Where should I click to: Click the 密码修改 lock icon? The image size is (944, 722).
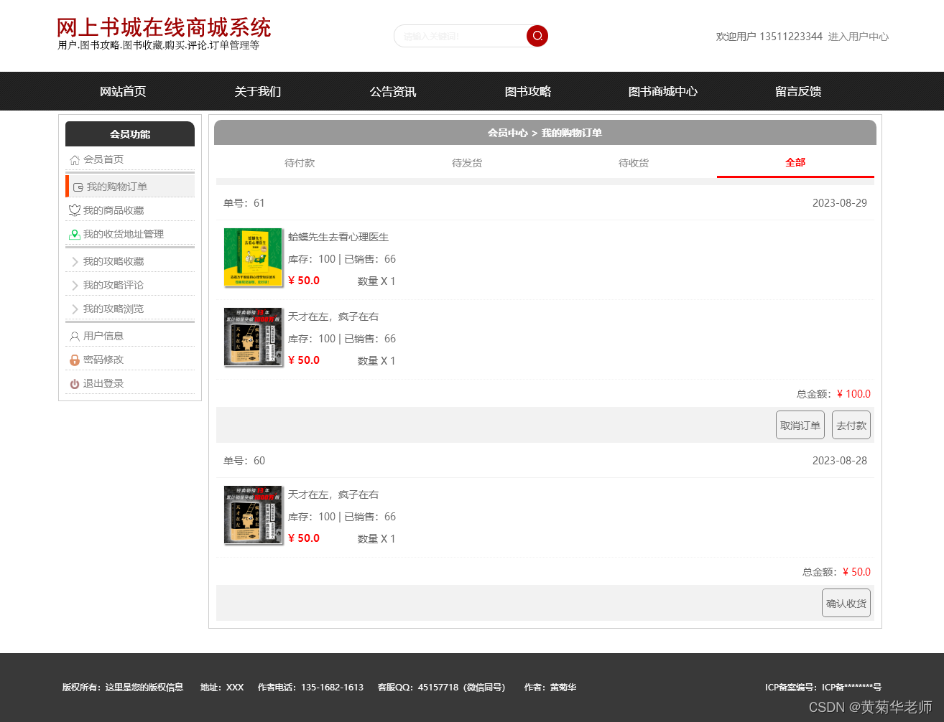click(x=75, y=359)
